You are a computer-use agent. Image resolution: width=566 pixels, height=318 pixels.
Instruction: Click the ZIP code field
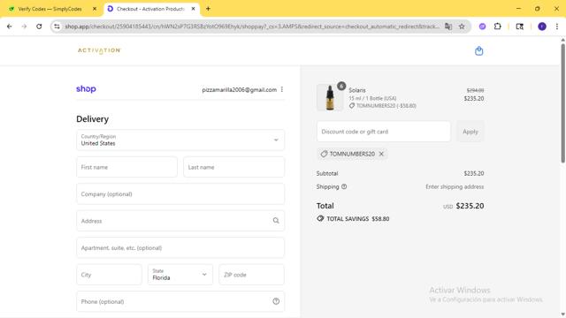pyautogui.click(x=251, y=275)
